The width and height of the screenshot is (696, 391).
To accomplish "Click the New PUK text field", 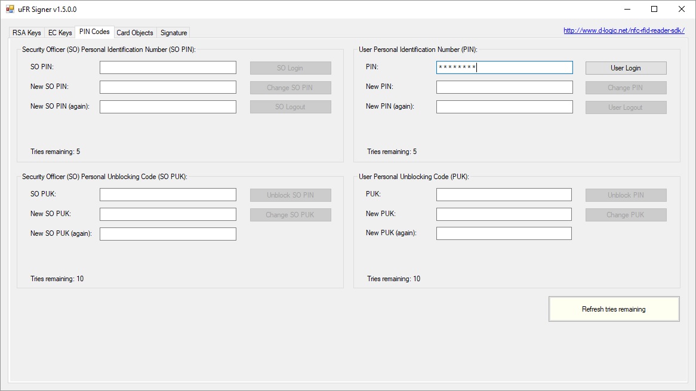I will pos(504,214).
